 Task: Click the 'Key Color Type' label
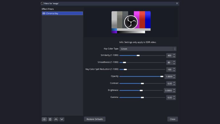click(x=111, y=49)
